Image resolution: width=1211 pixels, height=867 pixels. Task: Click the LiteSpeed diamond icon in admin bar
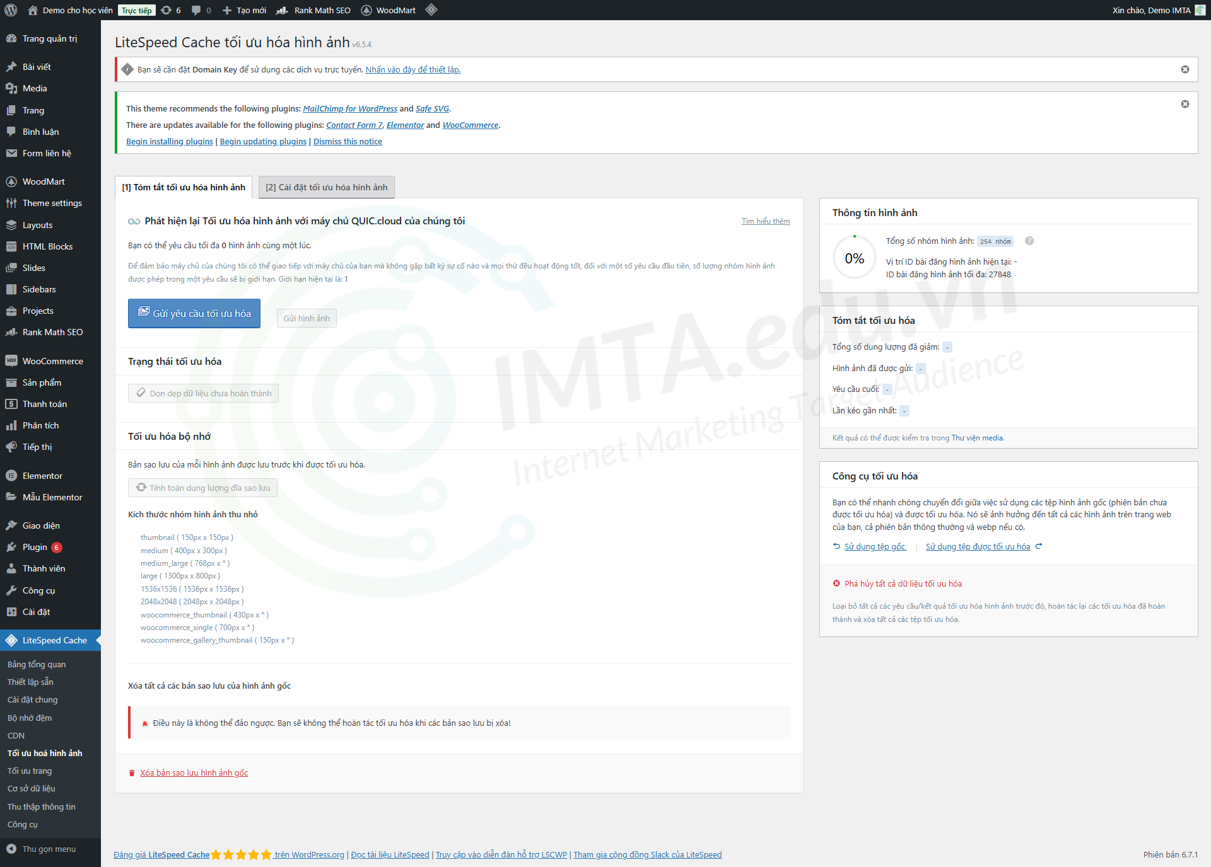pos(431,10)
